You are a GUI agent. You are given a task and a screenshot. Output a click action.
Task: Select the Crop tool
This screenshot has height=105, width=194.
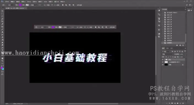coord(2,21)
